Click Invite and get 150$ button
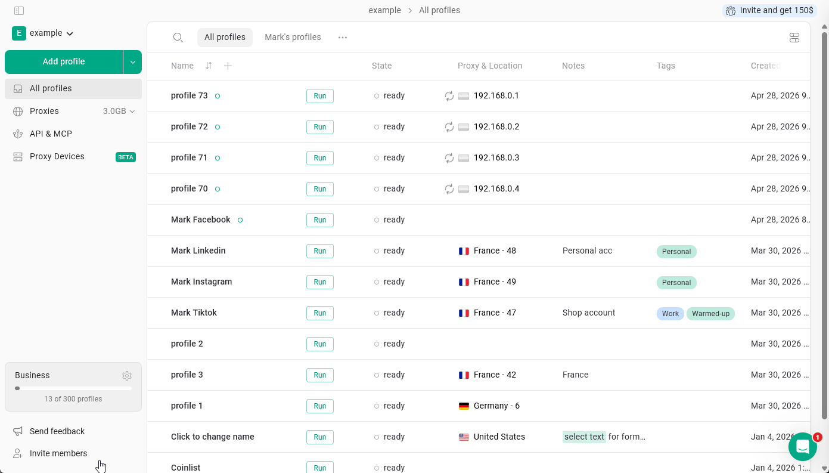Image resolution: width=829 pixels, height=473 pixels. (769, 11)
